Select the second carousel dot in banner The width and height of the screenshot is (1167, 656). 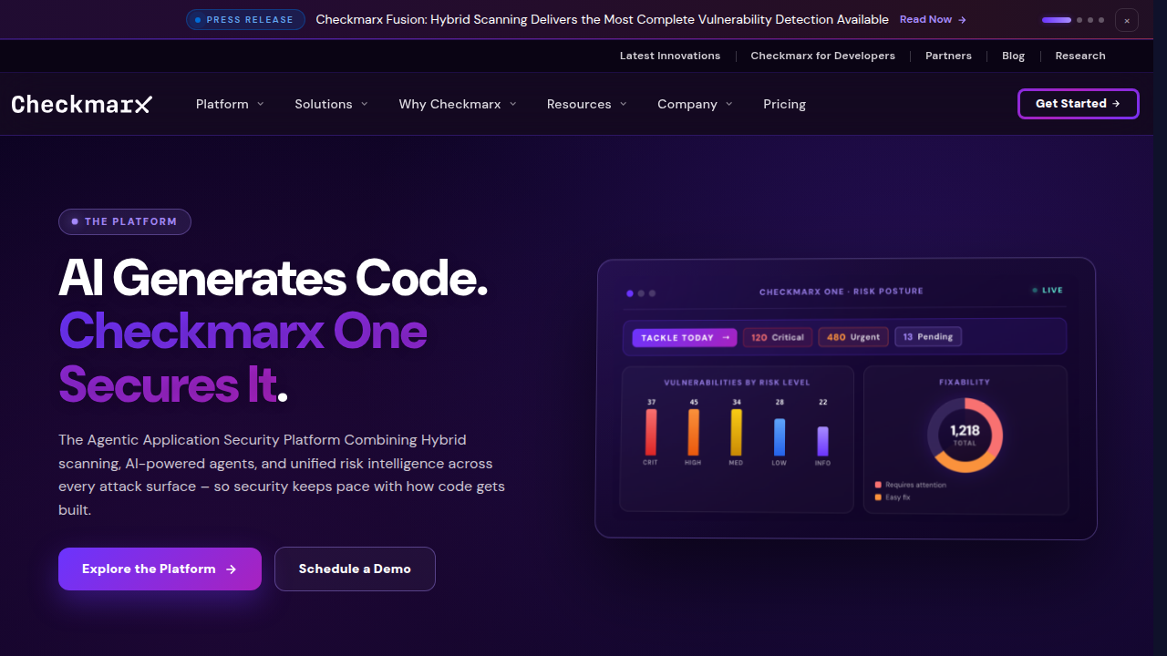click(x=1079, y=20)
